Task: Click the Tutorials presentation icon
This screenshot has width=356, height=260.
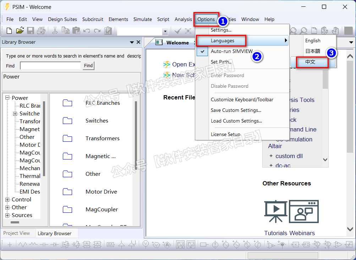Action: (x=276, y=211)
